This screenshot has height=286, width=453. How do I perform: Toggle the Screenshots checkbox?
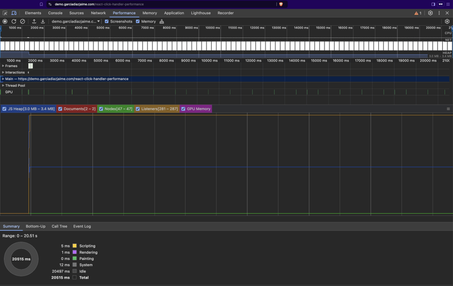106,21
